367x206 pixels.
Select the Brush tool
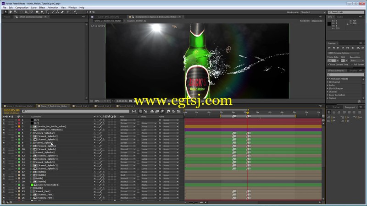53,12
